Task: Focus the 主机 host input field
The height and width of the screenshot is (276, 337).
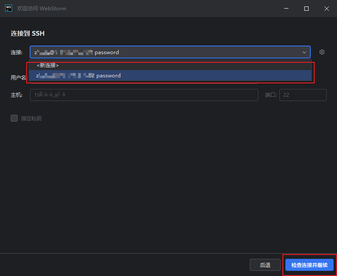Action: click(x=144, y=95)
